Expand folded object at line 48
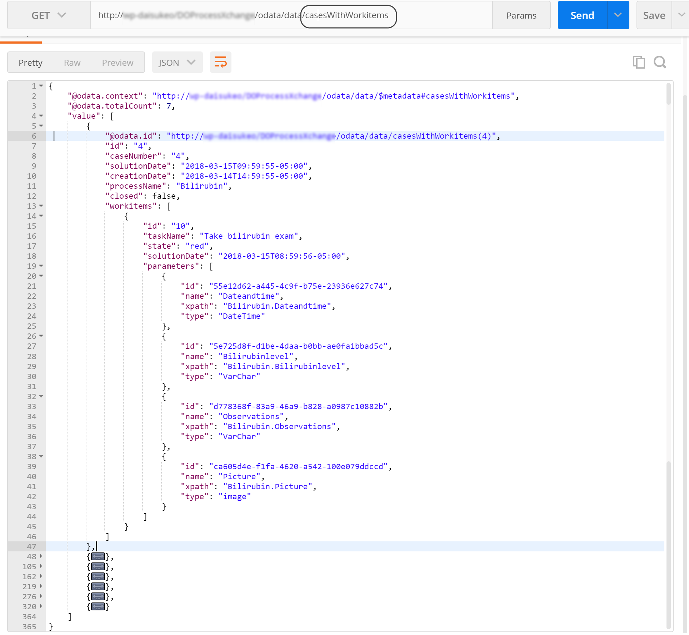The width and height of the screenshot is (689, 635). [x=41, y=556]
